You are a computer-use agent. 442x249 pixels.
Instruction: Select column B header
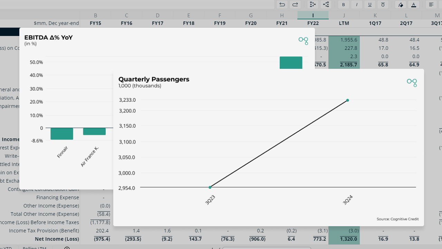[96, 15]
